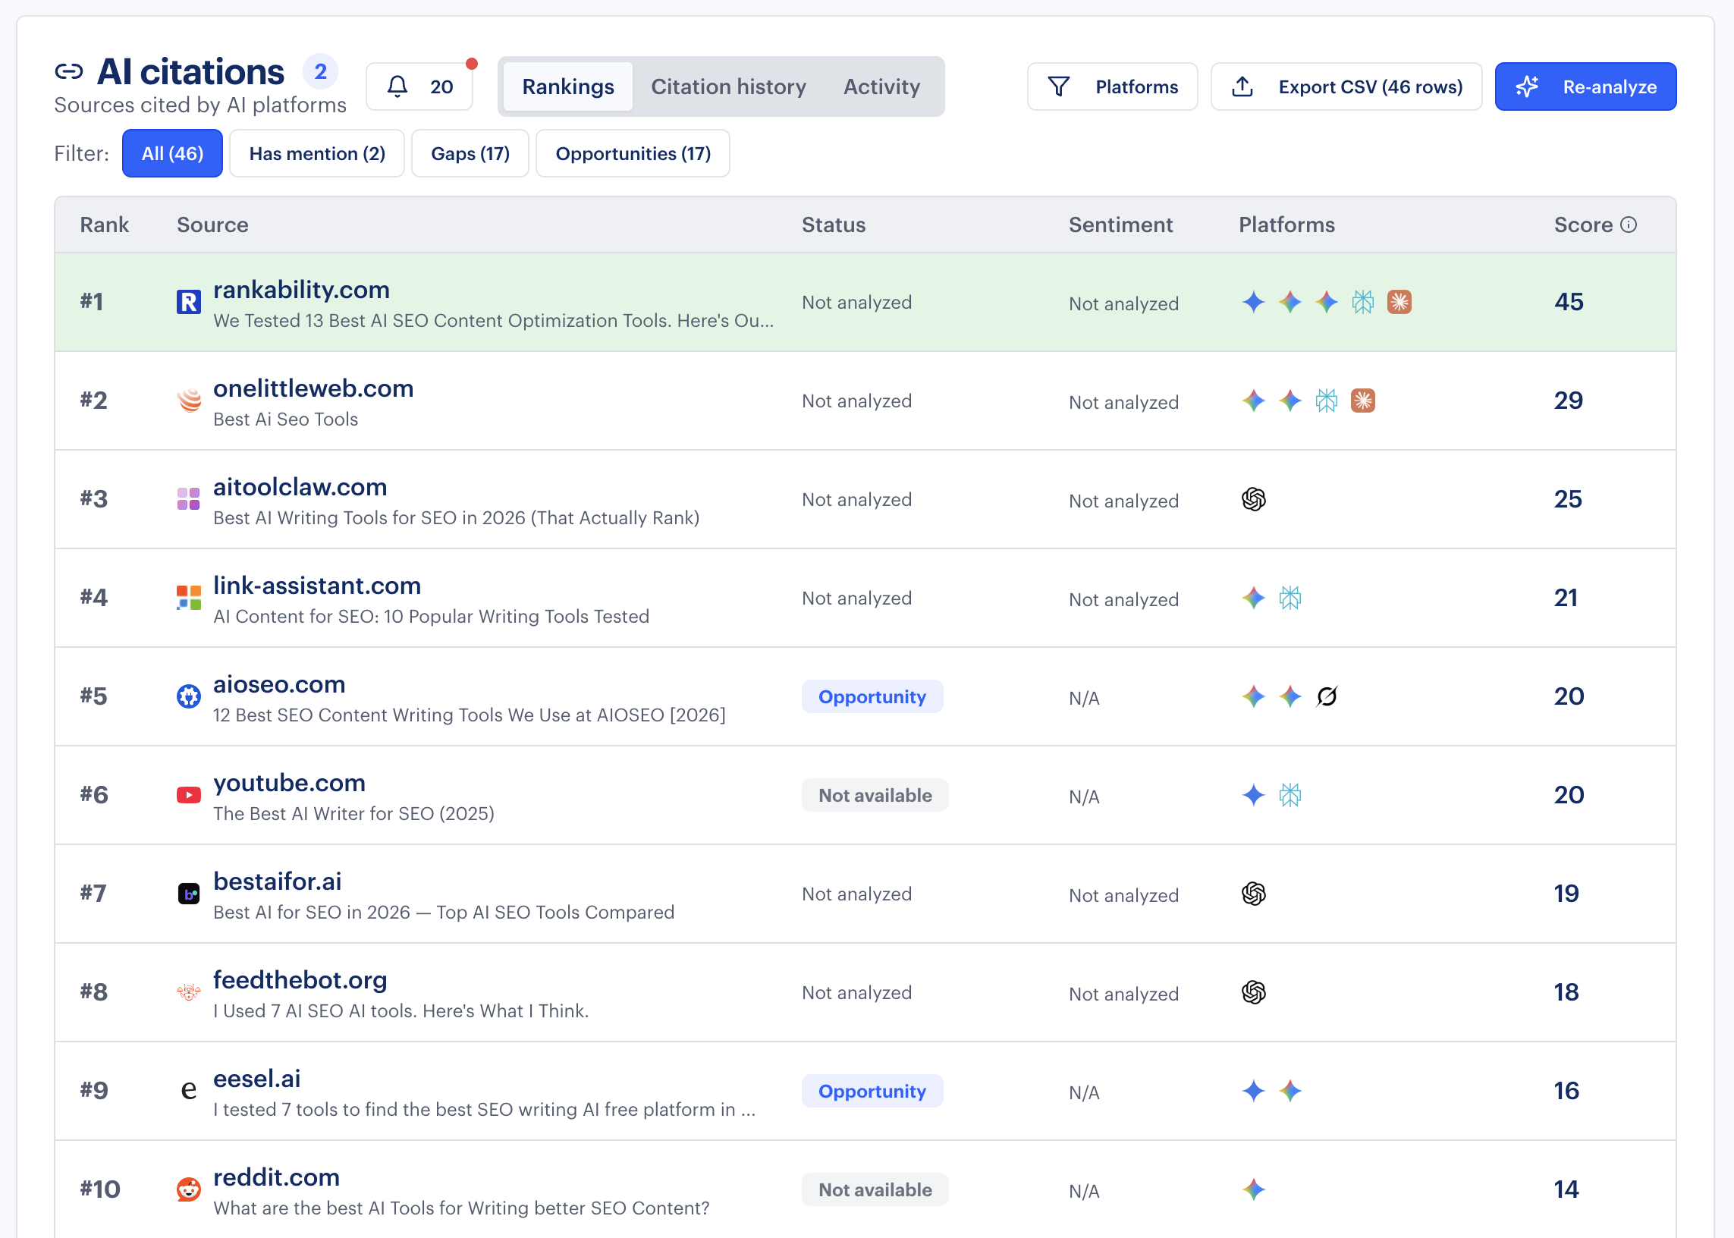
Task: Click the YouTube favicon next to youtube.com
Action: click(x=188, y=794)
